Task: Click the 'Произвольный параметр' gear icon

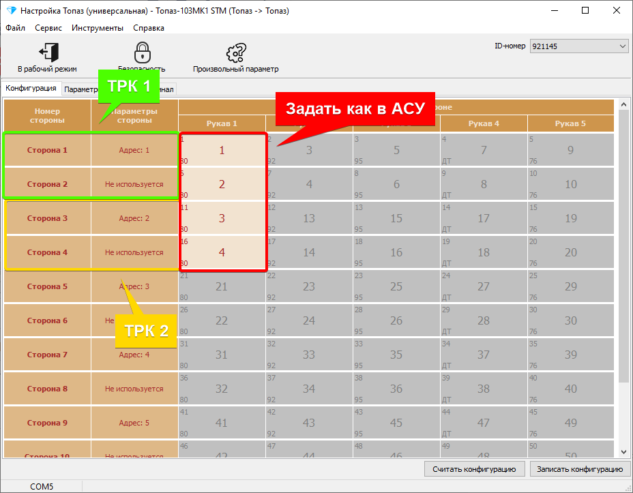Action: [236, 53]
